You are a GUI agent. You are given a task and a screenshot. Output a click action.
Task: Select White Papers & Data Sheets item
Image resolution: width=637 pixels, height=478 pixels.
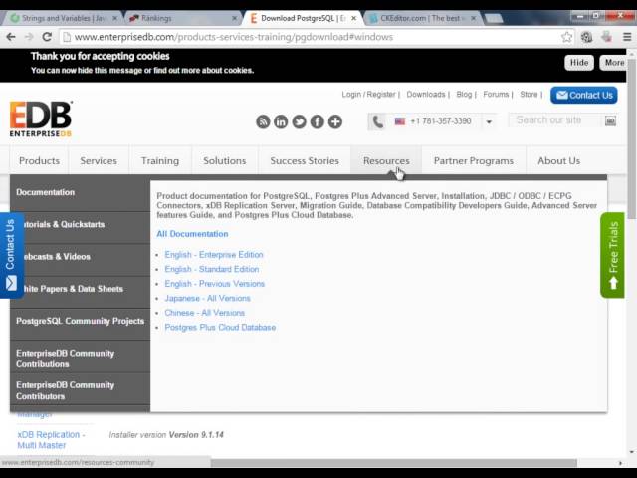[80, 289]
